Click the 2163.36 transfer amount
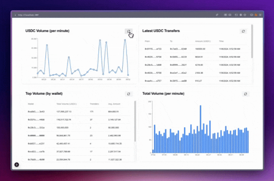The height and width of the screenshot is (181, 274). (199, 73)
